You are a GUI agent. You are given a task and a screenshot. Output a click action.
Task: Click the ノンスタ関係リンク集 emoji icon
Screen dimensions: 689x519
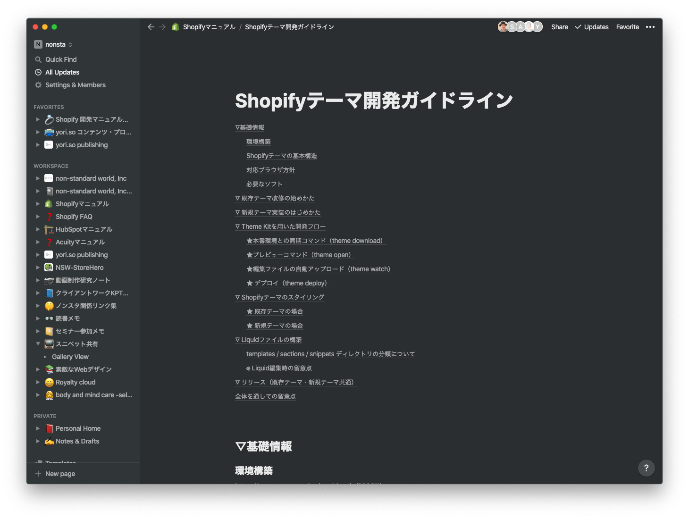[49, 306]
